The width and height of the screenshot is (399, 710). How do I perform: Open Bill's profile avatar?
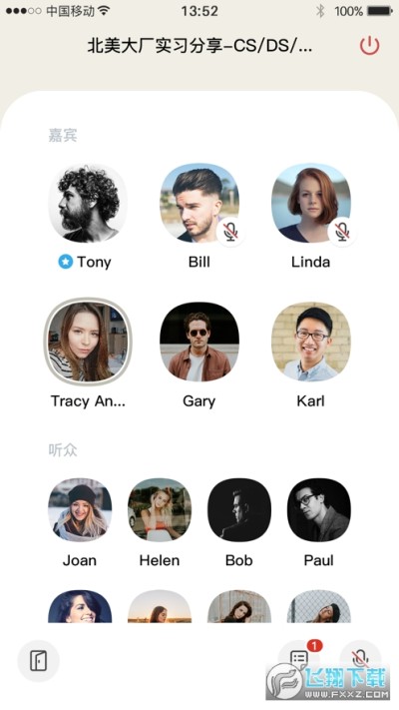pos(199,203)
